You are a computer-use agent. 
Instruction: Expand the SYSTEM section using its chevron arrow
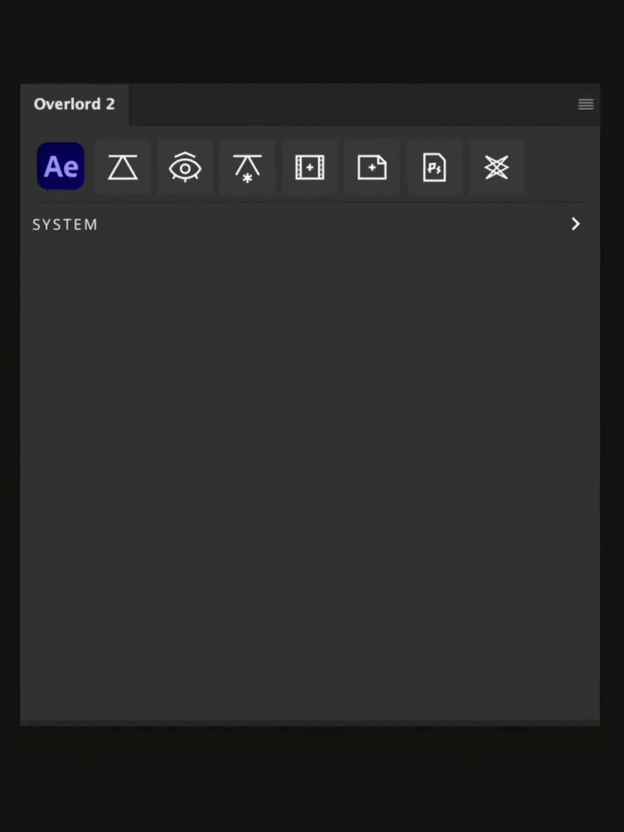(575, 224)
